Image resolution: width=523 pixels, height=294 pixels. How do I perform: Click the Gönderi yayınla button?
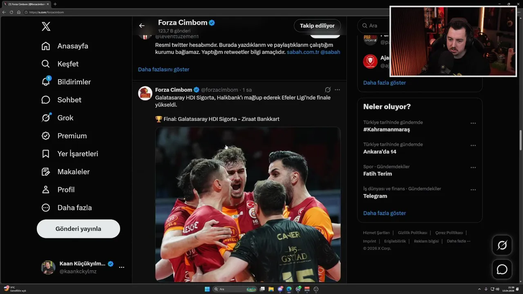tap(78, 229)
